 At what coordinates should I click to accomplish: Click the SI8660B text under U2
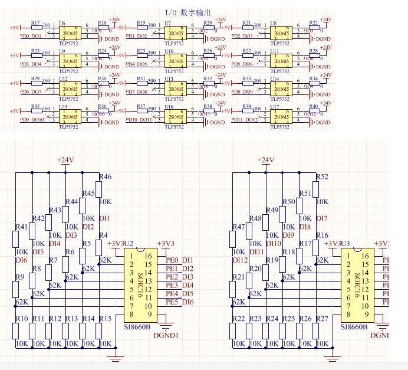137,326
